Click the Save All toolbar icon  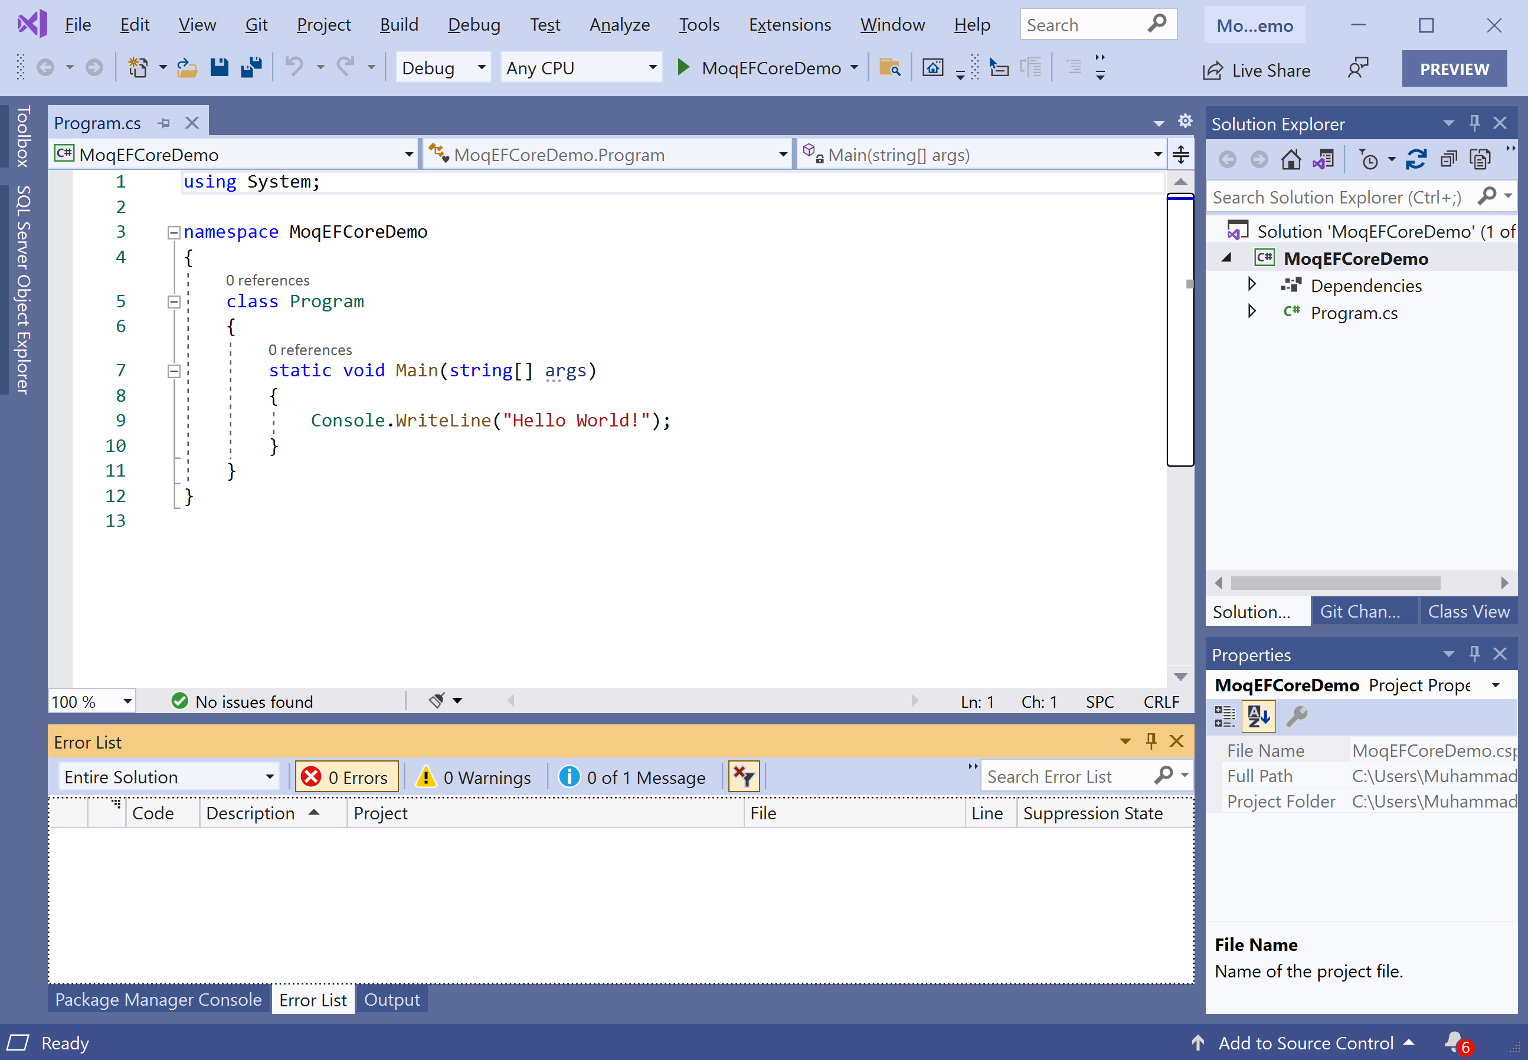(251, 68)
